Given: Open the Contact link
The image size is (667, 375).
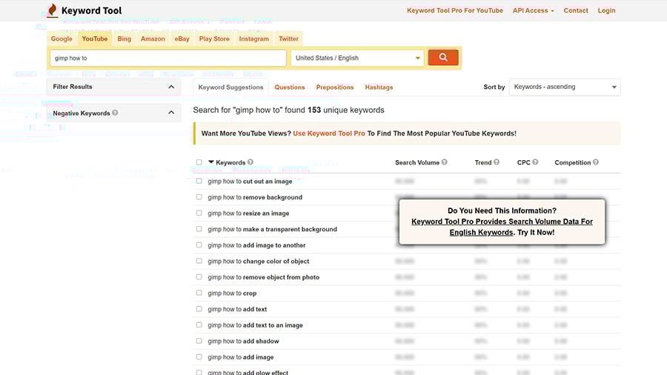Looking at the screenshot, I should coord(576,10).
